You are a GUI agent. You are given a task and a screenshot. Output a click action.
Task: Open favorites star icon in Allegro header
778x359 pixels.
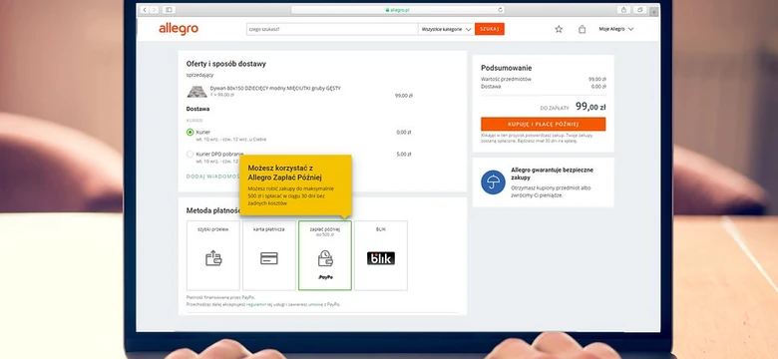tap(559, 29)
